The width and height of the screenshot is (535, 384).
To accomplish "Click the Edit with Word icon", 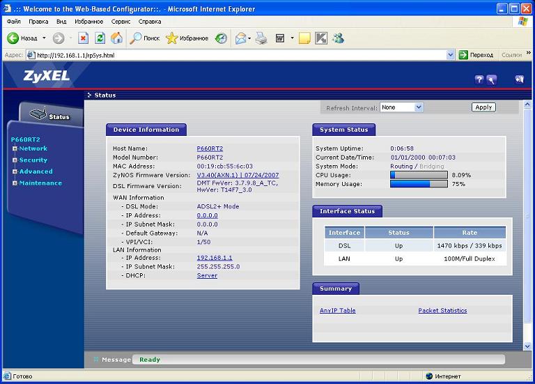I will click(x=280, y=38).
